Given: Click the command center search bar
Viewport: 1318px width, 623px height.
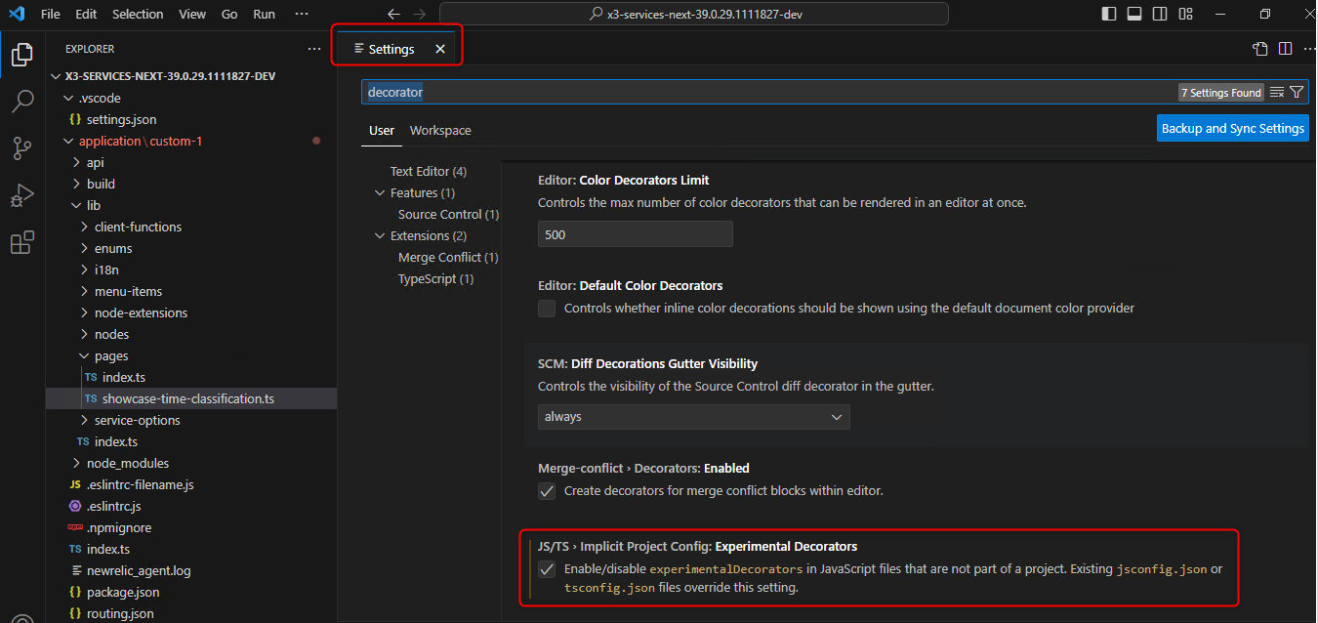Looking at the screenshot, I should click(694, 14).
